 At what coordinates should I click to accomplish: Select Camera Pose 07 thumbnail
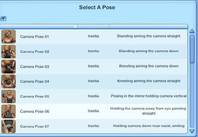(9, 126)
